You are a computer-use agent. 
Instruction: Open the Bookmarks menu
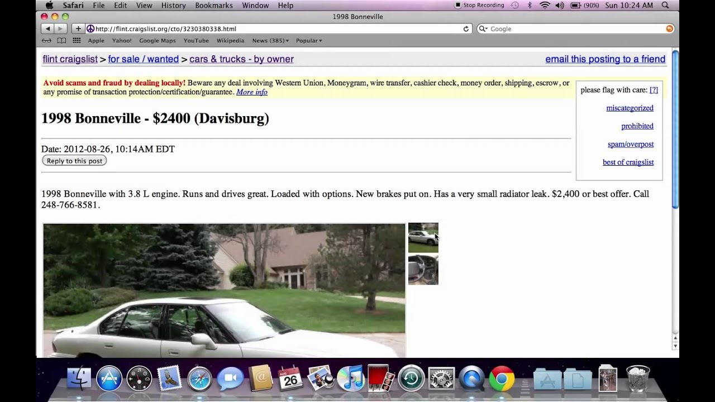[214, 5]
